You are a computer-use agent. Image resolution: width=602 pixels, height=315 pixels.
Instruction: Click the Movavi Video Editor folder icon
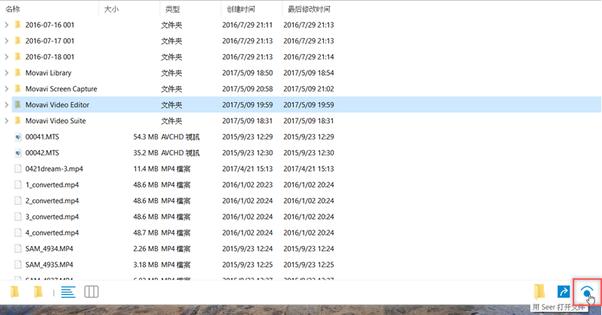pos(17,104)
